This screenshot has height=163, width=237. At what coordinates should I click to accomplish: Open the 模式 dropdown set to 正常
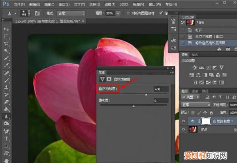70,13
